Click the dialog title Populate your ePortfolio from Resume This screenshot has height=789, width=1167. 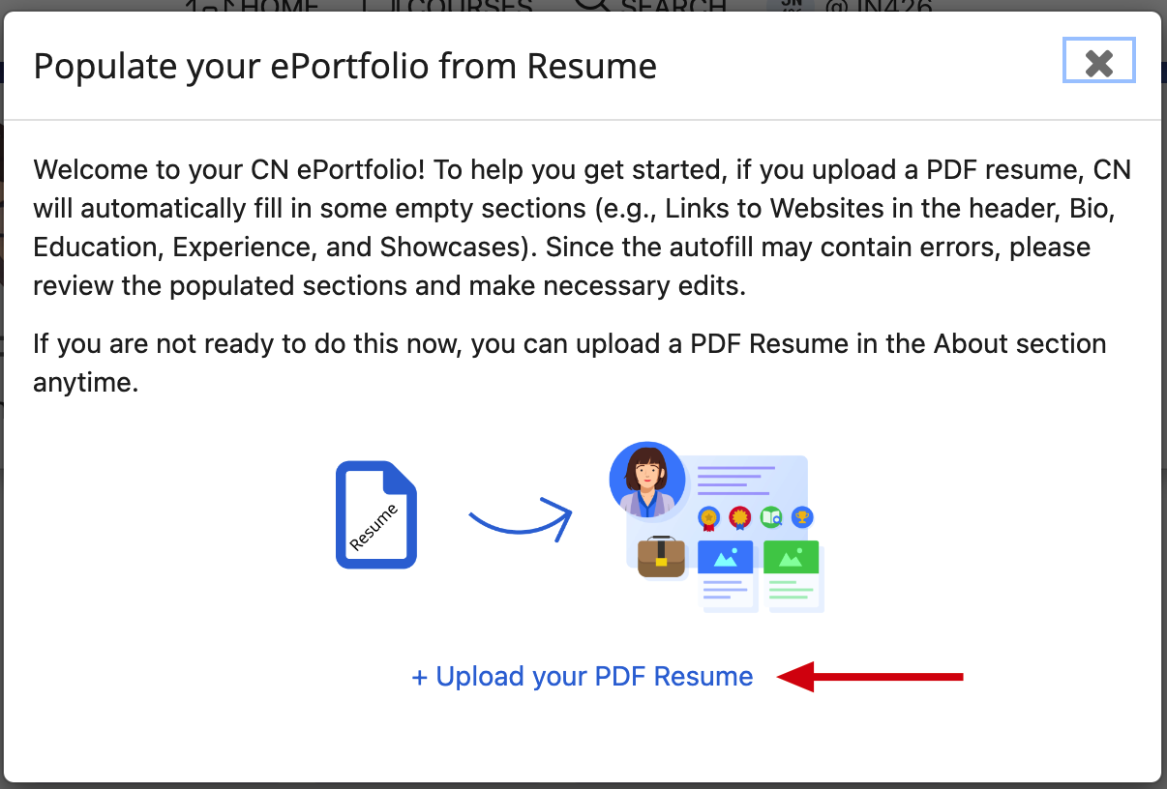coord(345,66)
